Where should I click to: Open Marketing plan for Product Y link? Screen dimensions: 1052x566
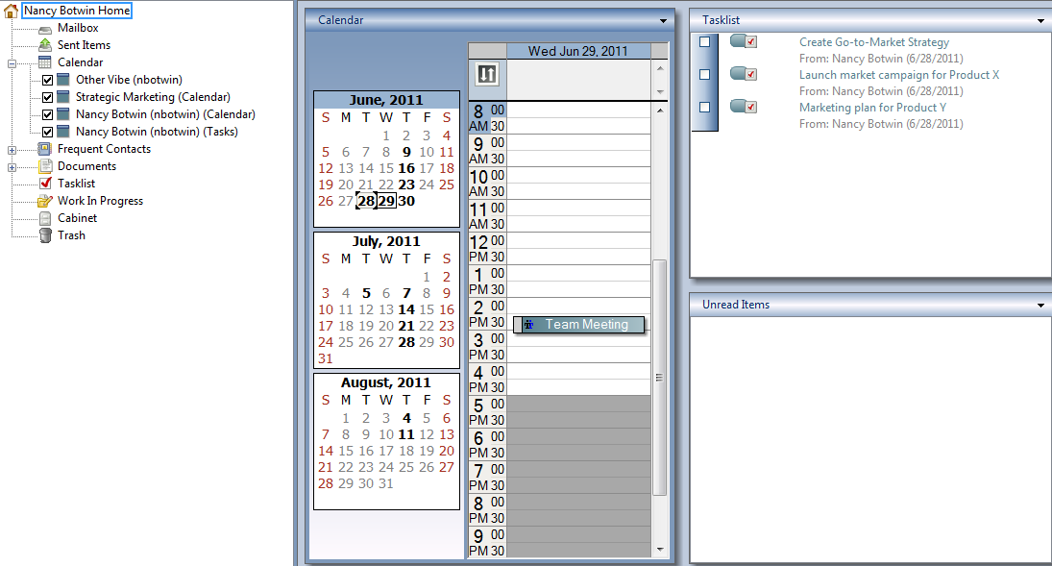click(873, 108)
